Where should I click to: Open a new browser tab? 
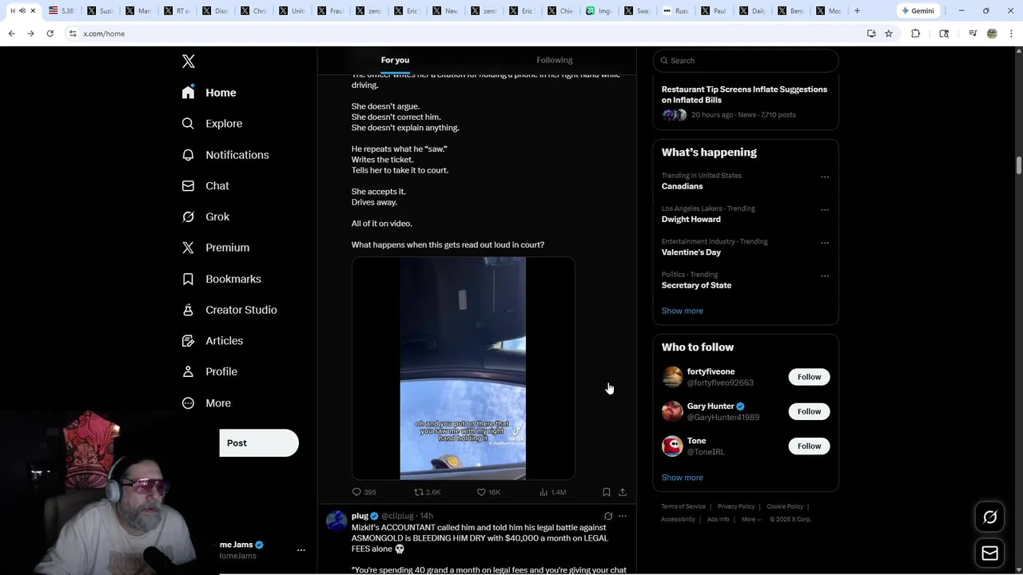(x=857, y=11)
